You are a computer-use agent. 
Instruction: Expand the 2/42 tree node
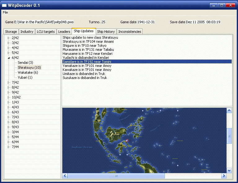9,38
